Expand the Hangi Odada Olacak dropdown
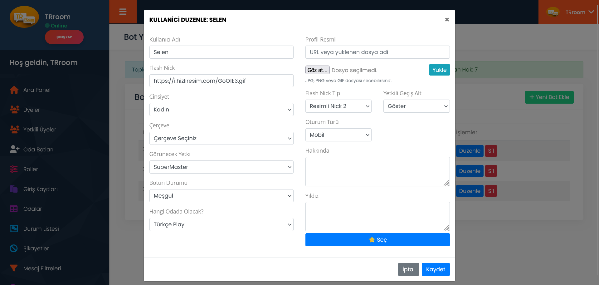This screenshot has width=599, height=285. click(x=221, y=224)
